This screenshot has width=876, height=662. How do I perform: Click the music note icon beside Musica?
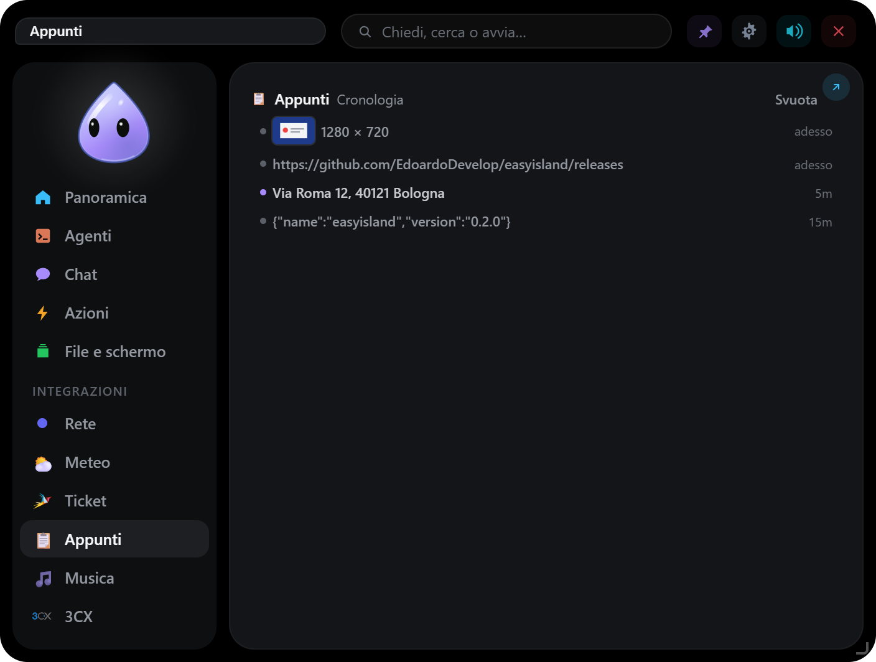click(43, 579)
